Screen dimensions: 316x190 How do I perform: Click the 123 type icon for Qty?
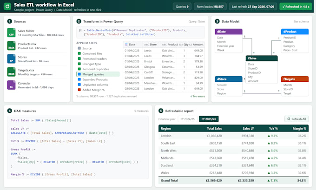pyautogui.click(x=181, y=45)
